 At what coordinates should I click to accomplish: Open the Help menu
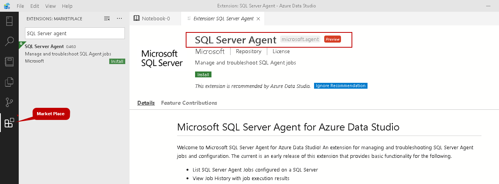67,6
